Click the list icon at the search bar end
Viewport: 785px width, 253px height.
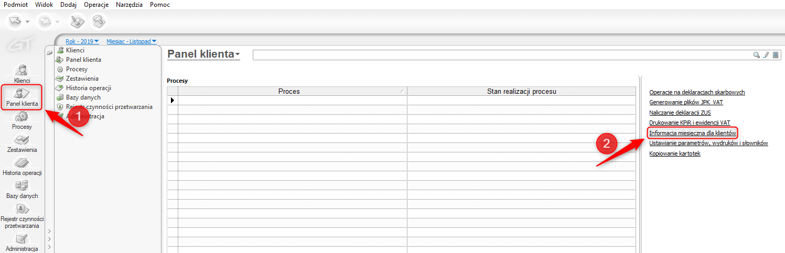click(776, 55)
